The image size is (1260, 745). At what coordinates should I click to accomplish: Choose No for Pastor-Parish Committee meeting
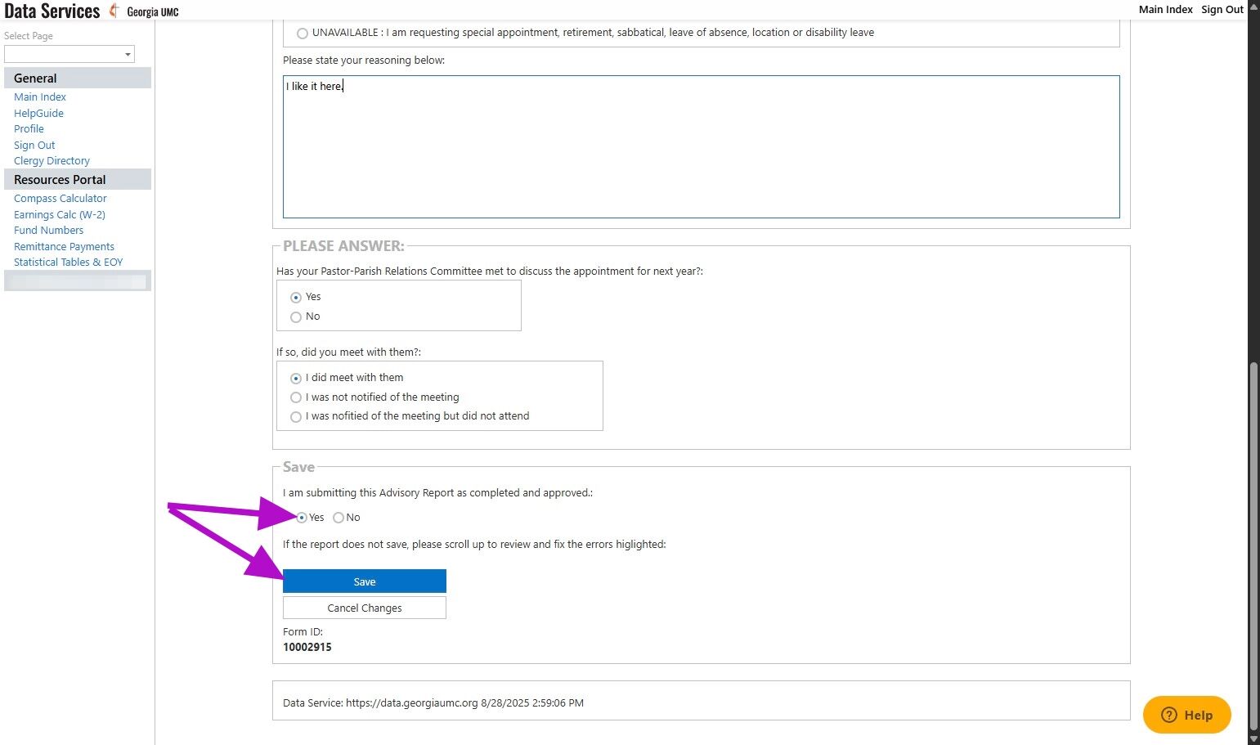[296, 317]
